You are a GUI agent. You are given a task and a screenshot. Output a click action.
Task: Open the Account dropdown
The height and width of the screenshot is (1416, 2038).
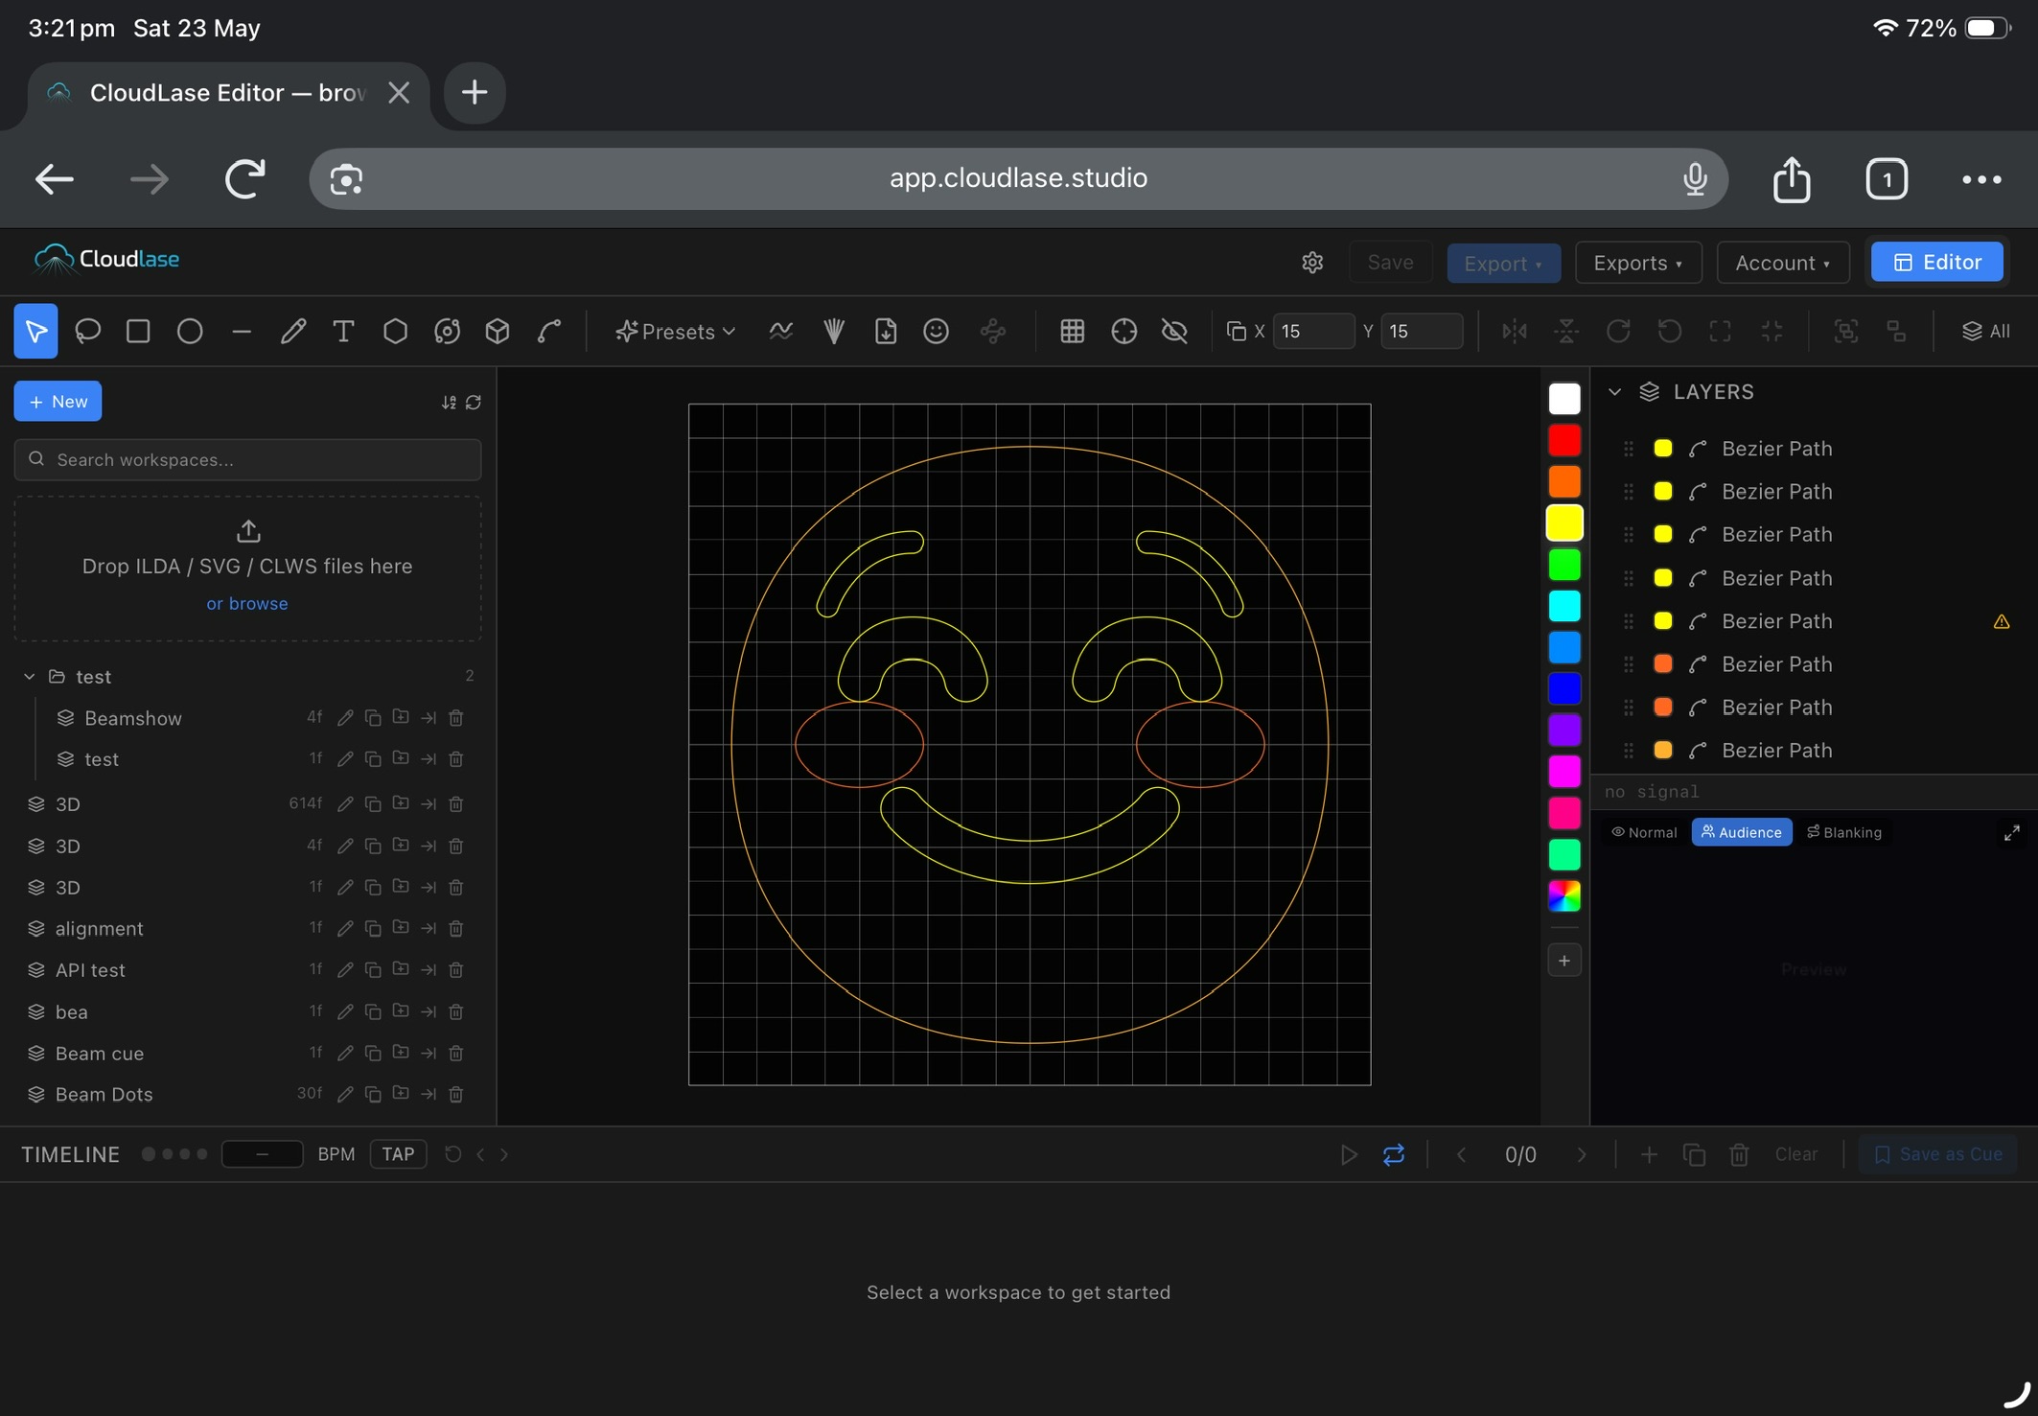(x=1783, y=263)
